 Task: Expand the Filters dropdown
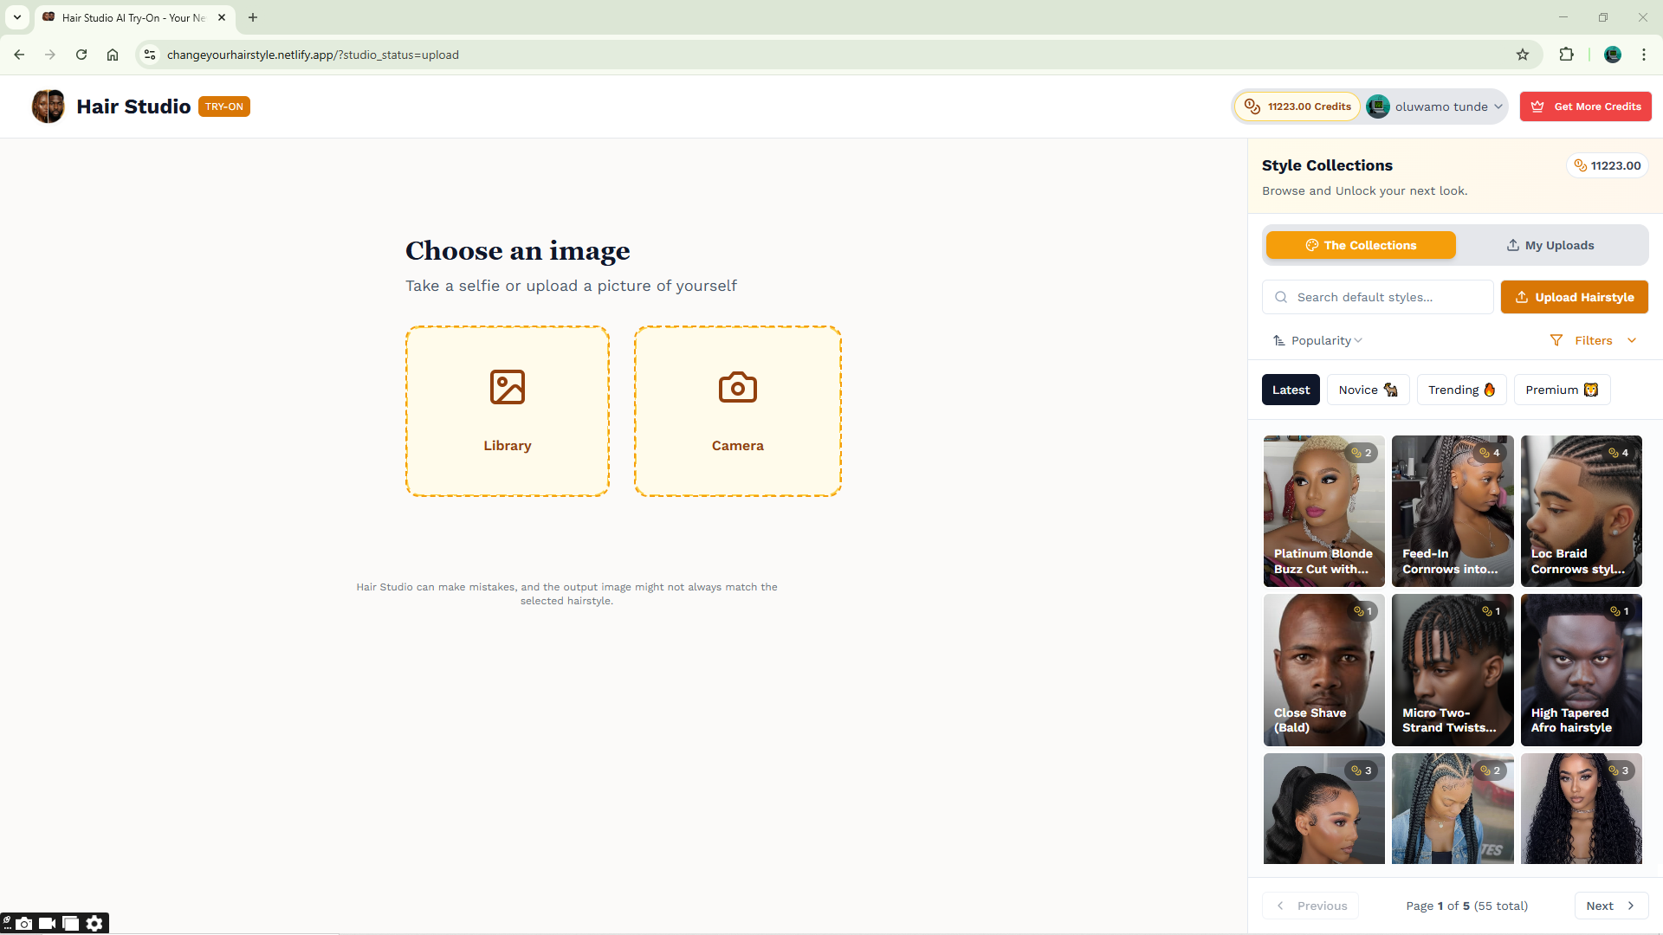pyautogui.click(x=1593, y=340)
